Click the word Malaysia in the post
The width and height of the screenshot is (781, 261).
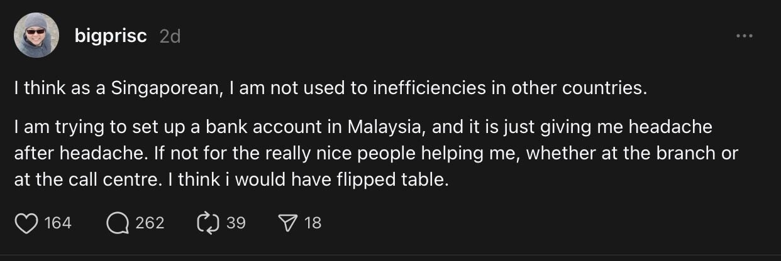click(x=383, y=127)
